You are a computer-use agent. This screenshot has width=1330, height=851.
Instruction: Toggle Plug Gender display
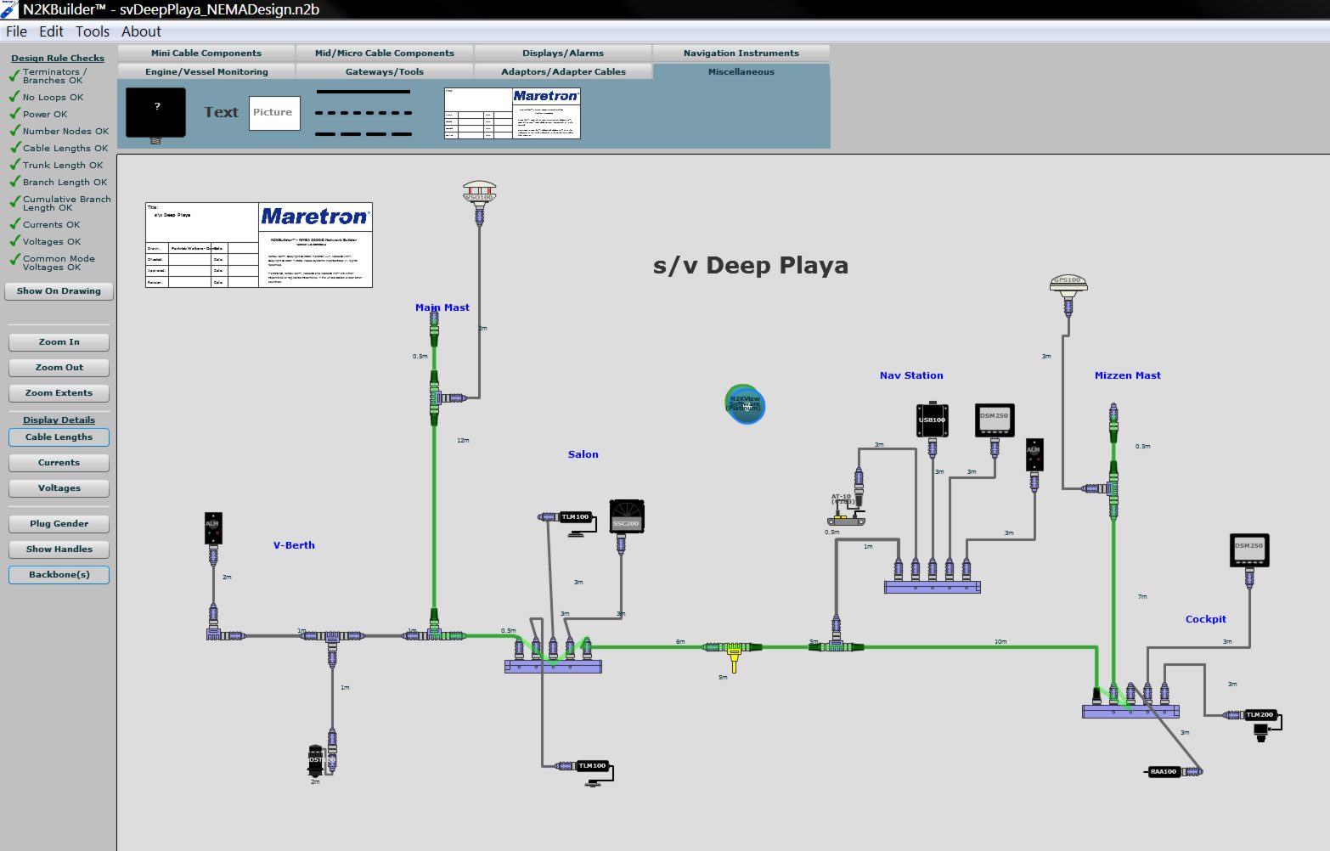[59, 524]
